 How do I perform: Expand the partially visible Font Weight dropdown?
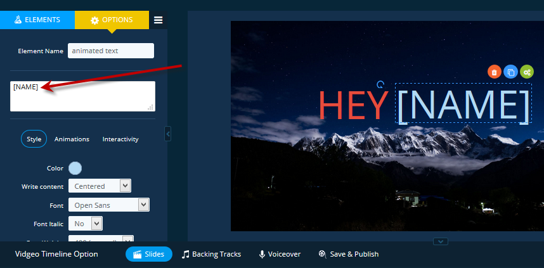coord(101,238)
